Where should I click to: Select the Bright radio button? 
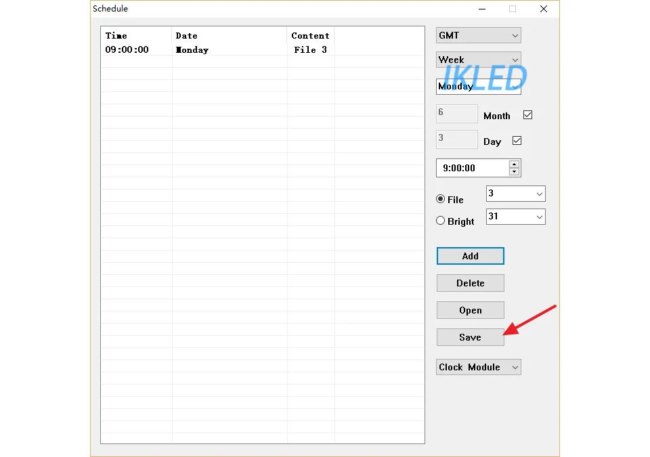coord(441,221)
